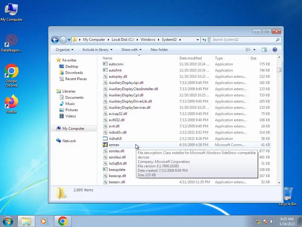302x227 pixels.
Task: Click the volume speaker tray icon
Action: [272, 221]
